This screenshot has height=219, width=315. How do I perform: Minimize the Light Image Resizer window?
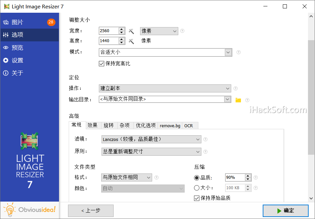[265, 6]
